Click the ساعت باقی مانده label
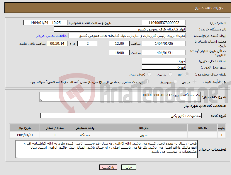 coord(33,44)
